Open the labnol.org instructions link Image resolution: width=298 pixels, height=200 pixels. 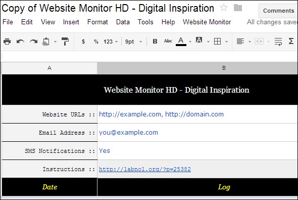(x=145, y=169)
